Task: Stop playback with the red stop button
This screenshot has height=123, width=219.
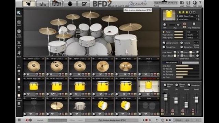Action: point(146,120)
